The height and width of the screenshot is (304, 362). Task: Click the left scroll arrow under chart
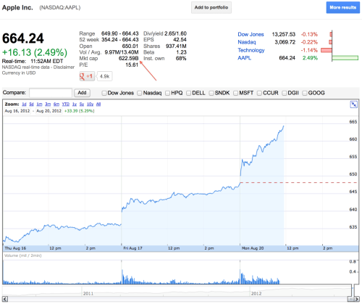click(x=5, y=299)
